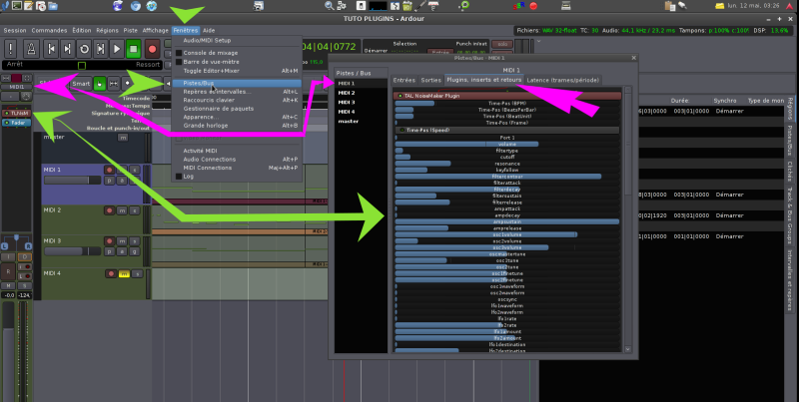Arm record on the MIDI 2 track
This screenshot has width=799, height=402.
(x=109, y=210)
